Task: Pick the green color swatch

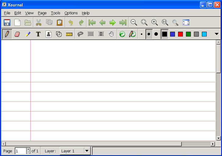Action: click(x=188, y=34)
